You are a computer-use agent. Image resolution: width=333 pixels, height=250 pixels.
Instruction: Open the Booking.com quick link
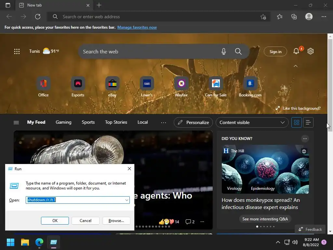[250, 87]
